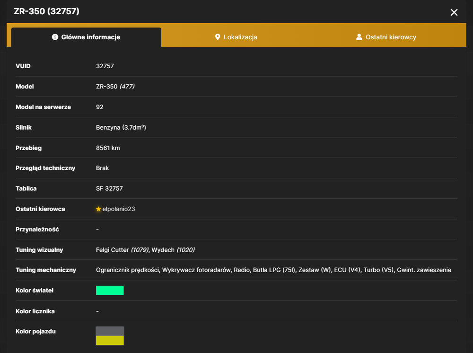Select the model value ZR-350 (477)
Viewport: 473px width, 353px height.
click(x=115, y=87)
